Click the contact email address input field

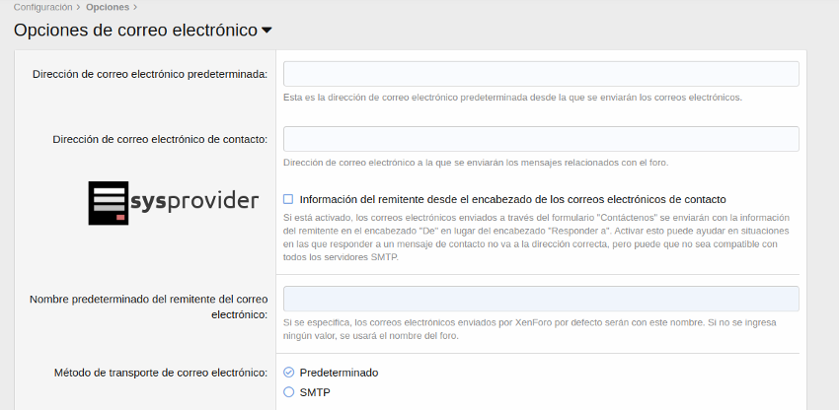tap(540, 139)
